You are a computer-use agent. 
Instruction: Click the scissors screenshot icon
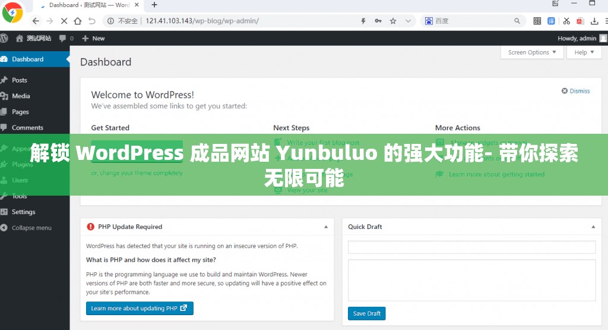566,21
